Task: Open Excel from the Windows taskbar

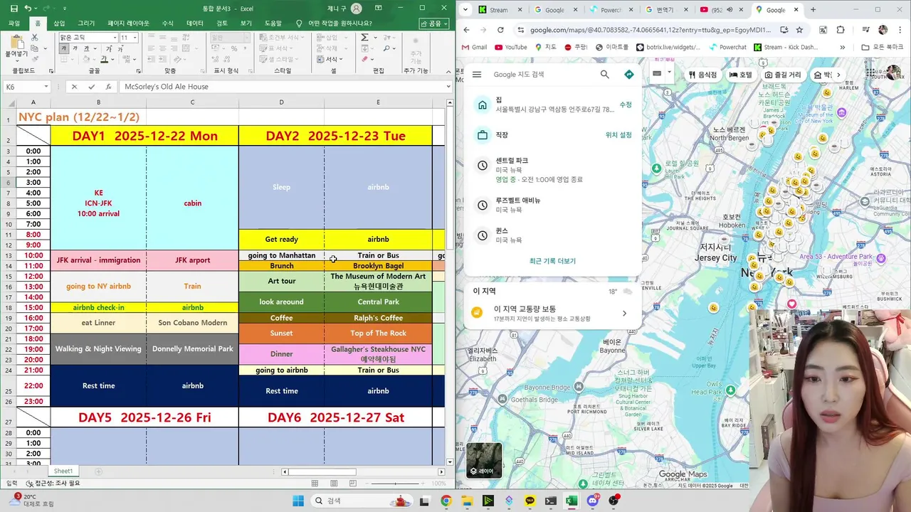Action: (x=571, y=501)
